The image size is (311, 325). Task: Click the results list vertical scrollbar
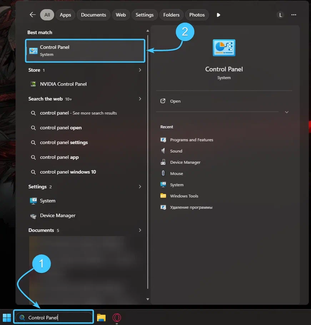coord(148,162)
